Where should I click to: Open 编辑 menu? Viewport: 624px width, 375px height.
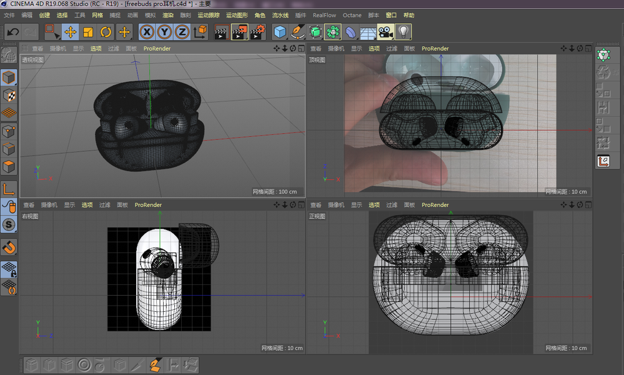tap(27, 15)
